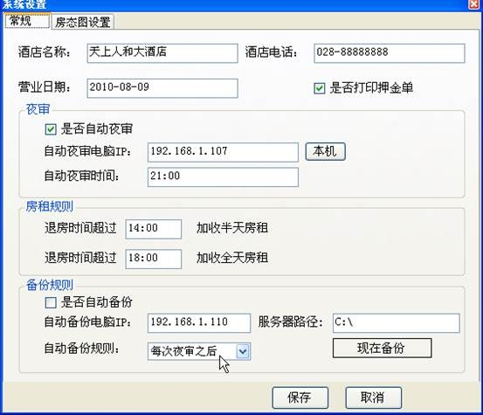483x415 pixels.
Task: Click the 夜审 group label
Action: point(38,109)
